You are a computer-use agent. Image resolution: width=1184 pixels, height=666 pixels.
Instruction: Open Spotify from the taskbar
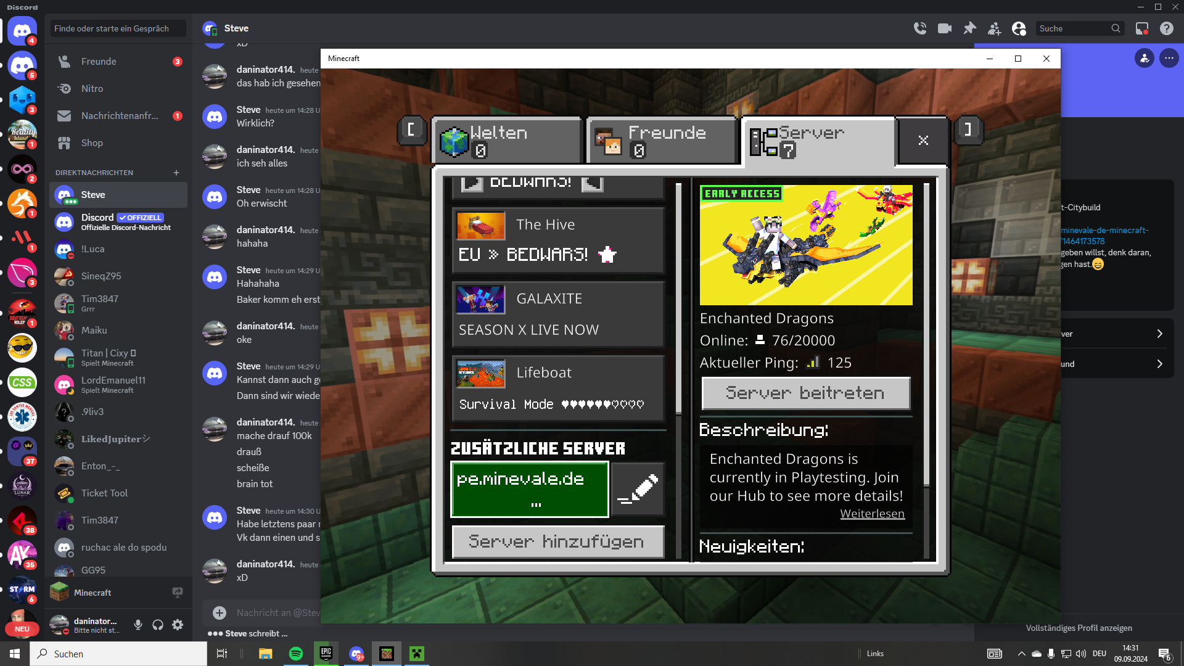pyautogui.click(x=296, y=654)
